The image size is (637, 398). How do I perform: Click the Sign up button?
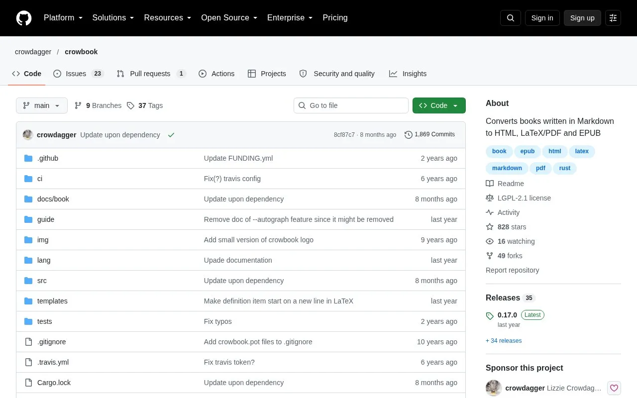[582, 18]
